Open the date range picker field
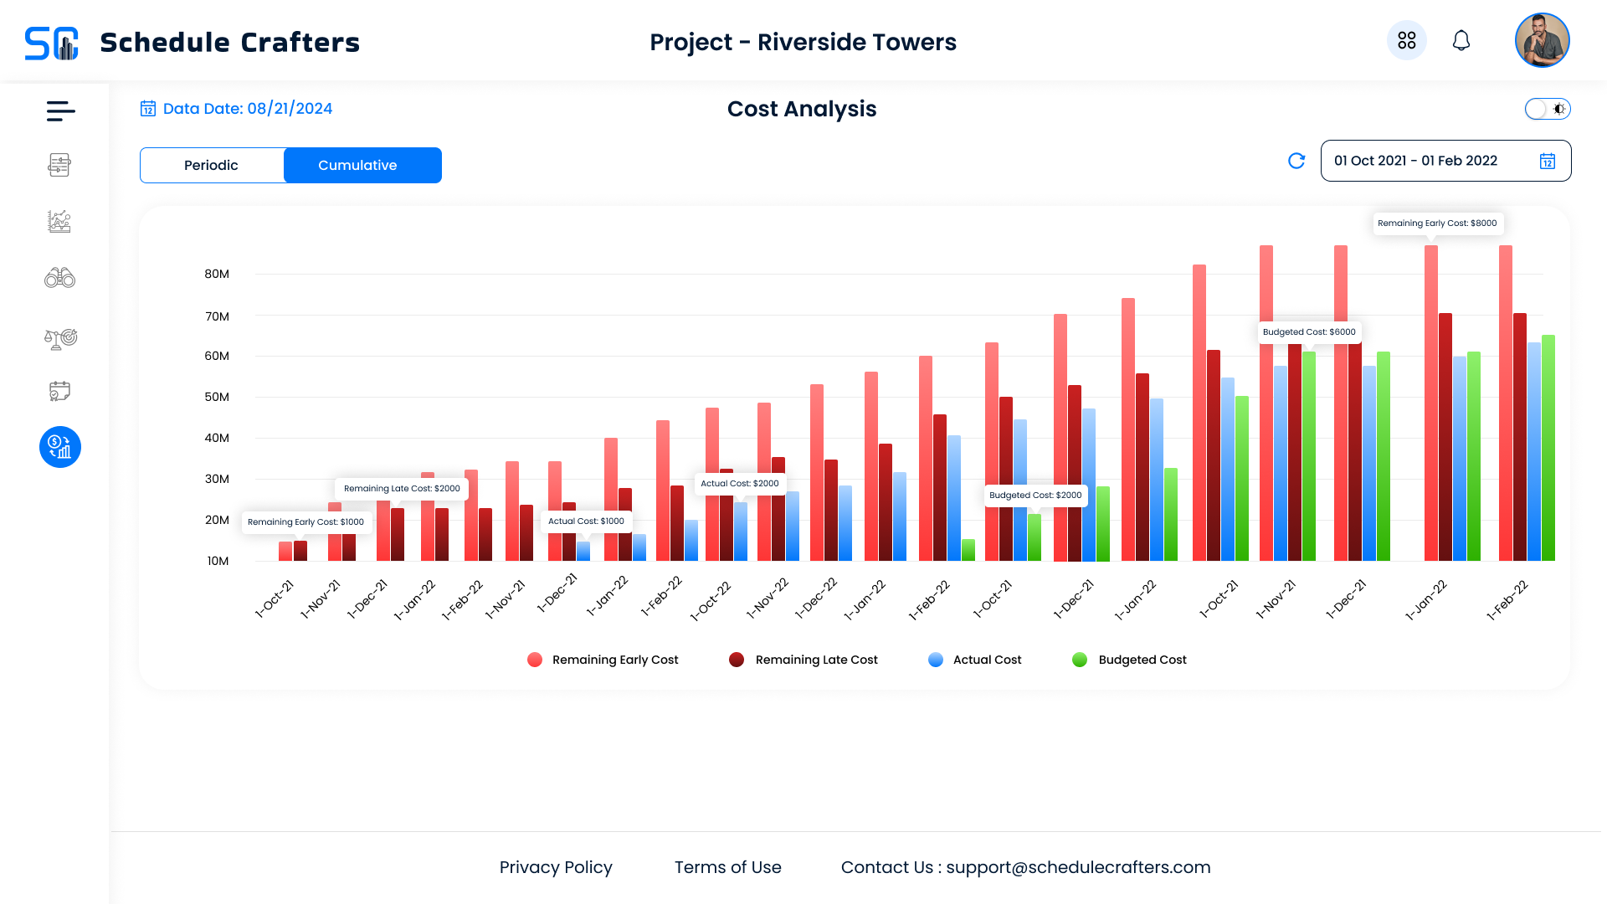Screen dimensions: 1607x904 pos(1433,161)
